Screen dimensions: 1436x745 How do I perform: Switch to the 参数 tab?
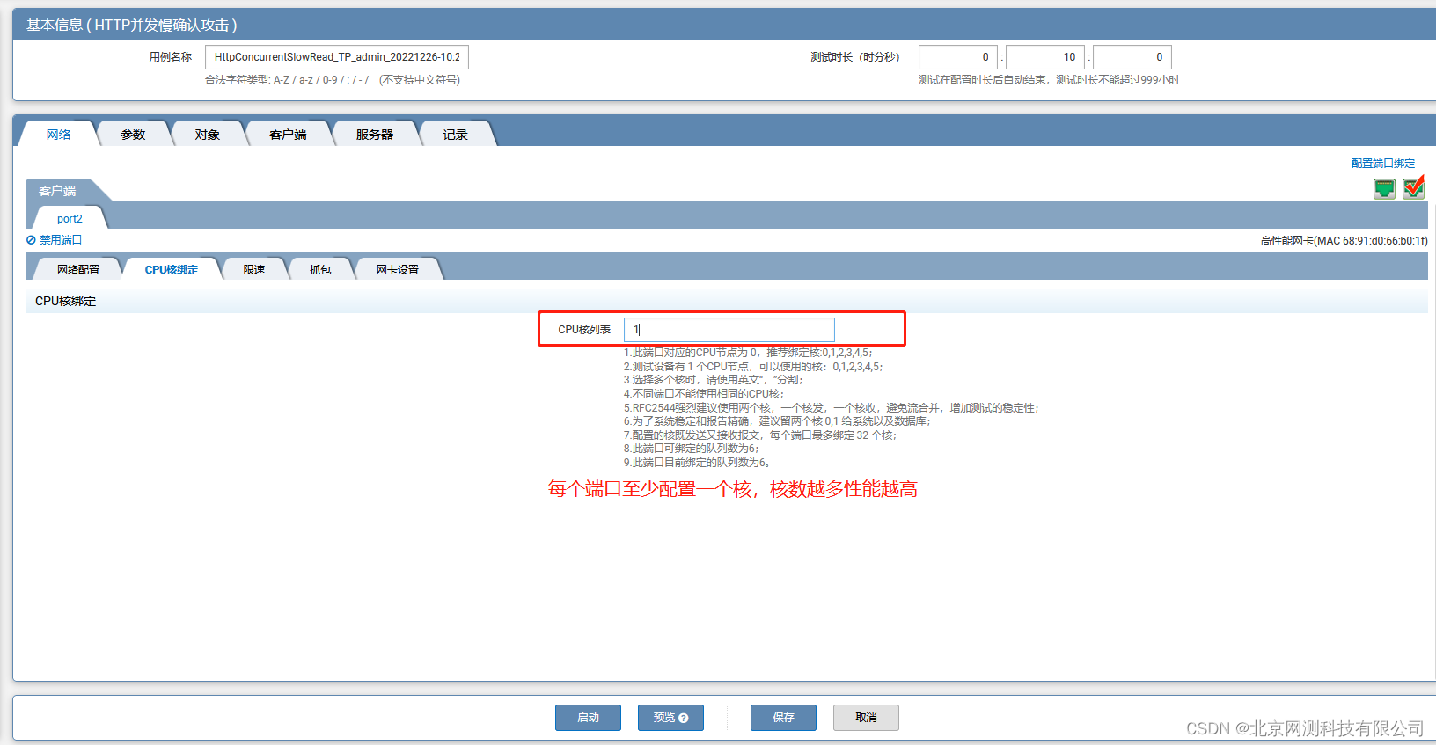(133, 135)
